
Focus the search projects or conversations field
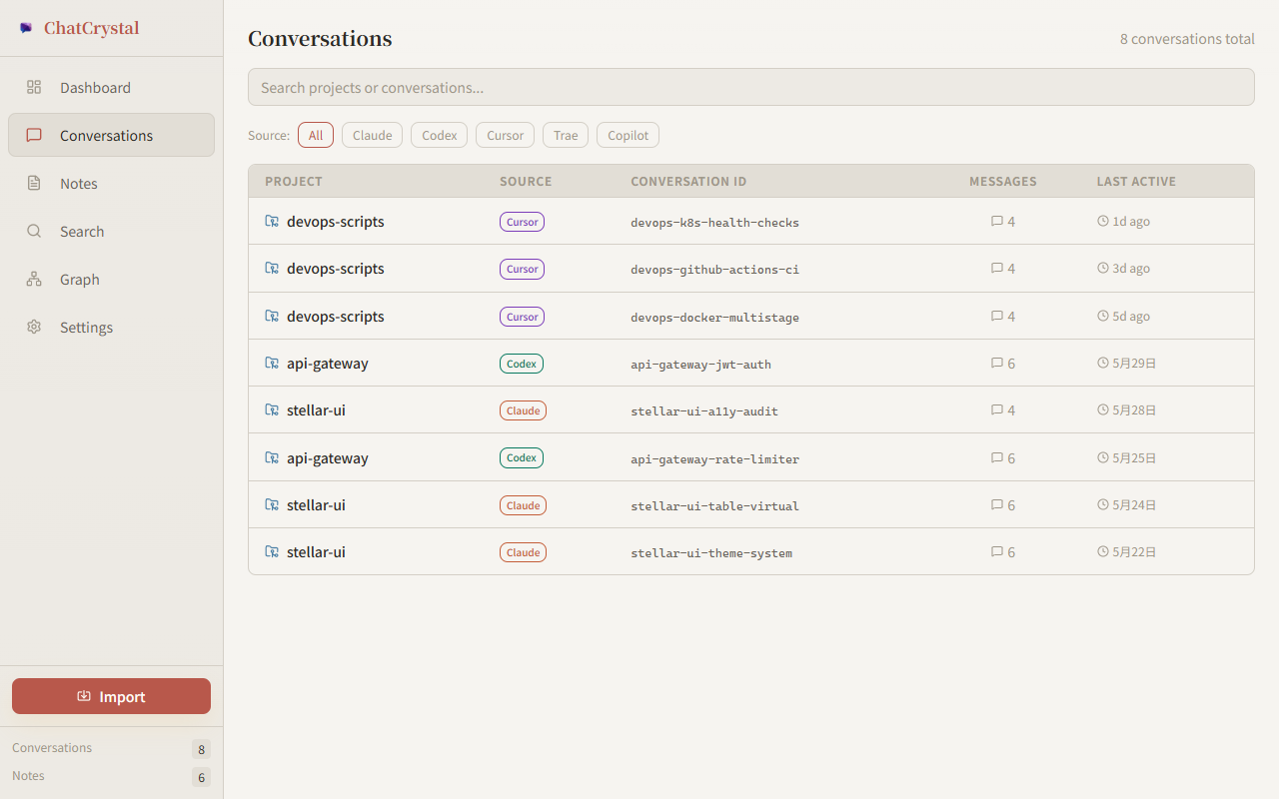click(x=750, y=87)
